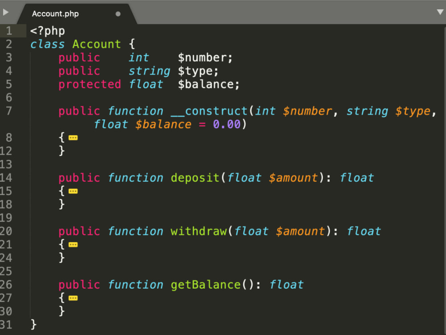Image resolution: width=446 pixels, height=335 pixels.
Task: Click the withdraw method name
Action: [x=198, y=231]
